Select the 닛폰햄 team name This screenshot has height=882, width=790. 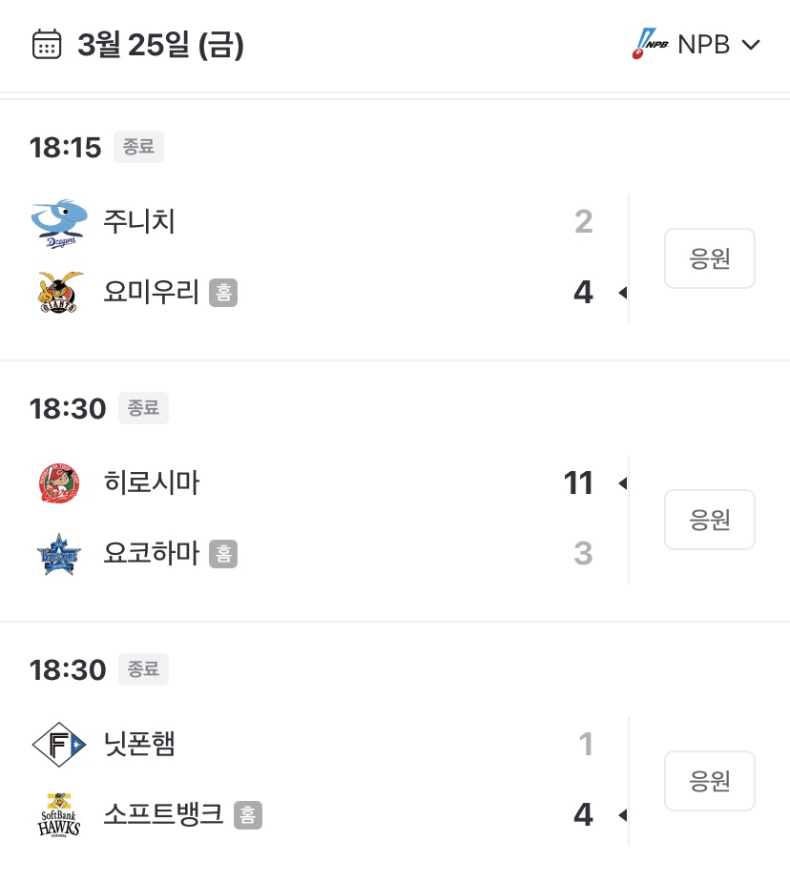tap(139, 744)
